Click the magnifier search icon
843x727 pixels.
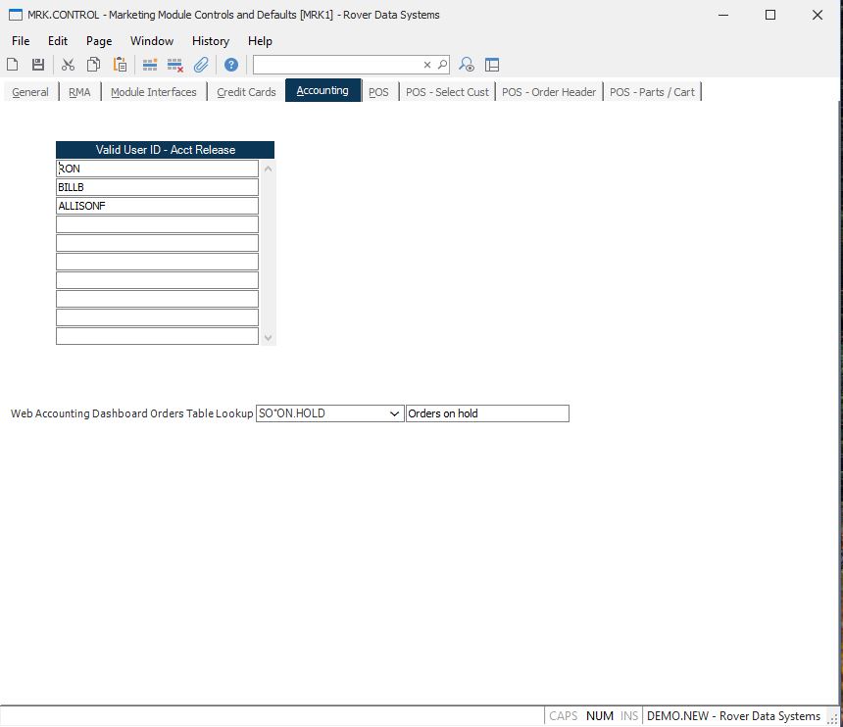tap(442, 65)
